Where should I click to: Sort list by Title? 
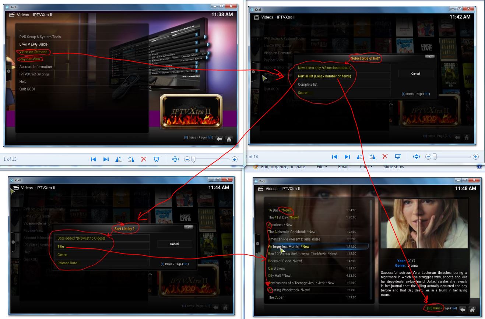pos(102,247)
